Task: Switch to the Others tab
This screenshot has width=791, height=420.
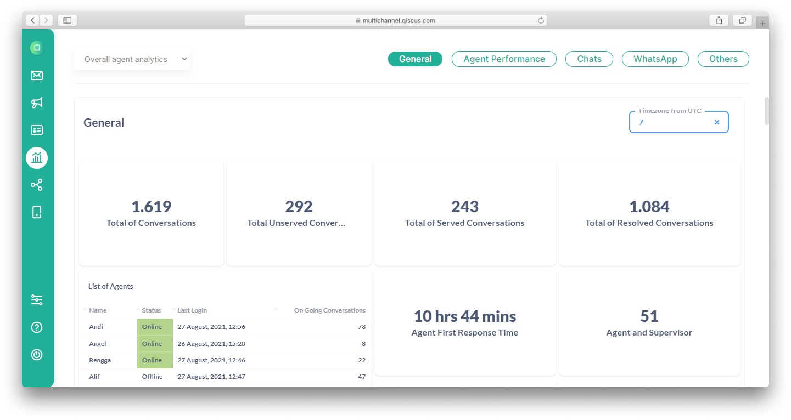Action: click(723, 59)
